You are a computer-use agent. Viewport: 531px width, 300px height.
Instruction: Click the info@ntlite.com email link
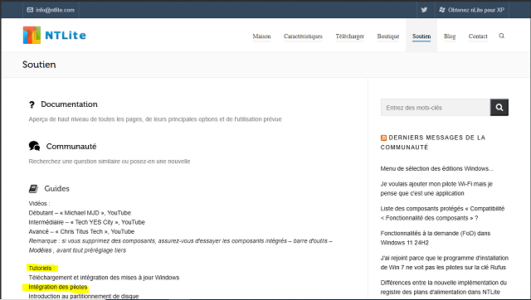click(x=56, y=10)
